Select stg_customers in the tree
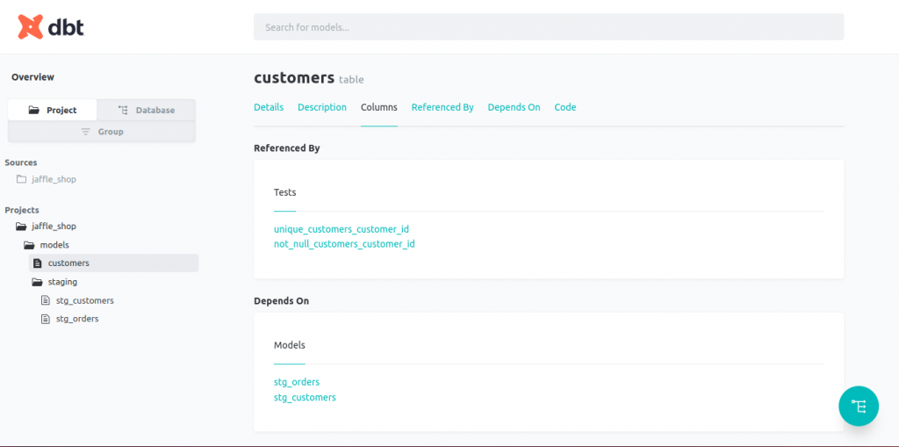Viewport: 899px width, 447px height. [85, 300]
